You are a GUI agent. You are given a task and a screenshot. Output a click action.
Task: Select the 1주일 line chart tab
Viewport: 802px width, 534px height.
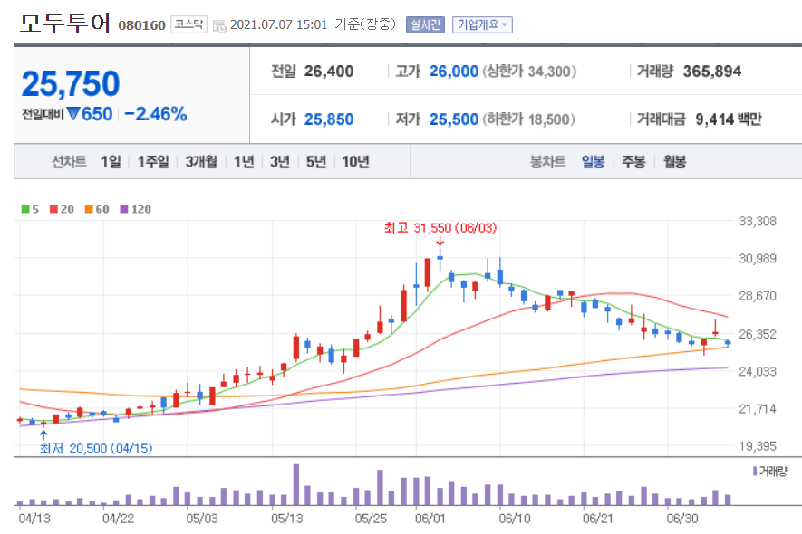(153, 162)
